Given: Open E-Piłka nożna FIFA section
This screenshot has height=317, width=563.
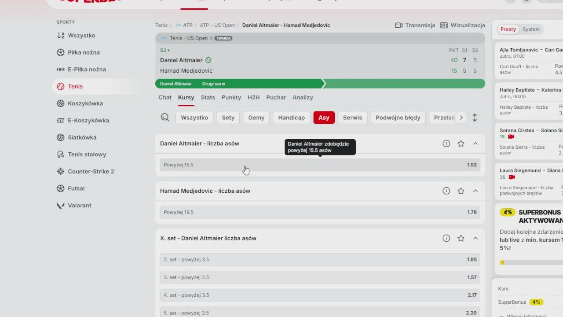Looking at the screenshot, I should click(x=81, y=70).
